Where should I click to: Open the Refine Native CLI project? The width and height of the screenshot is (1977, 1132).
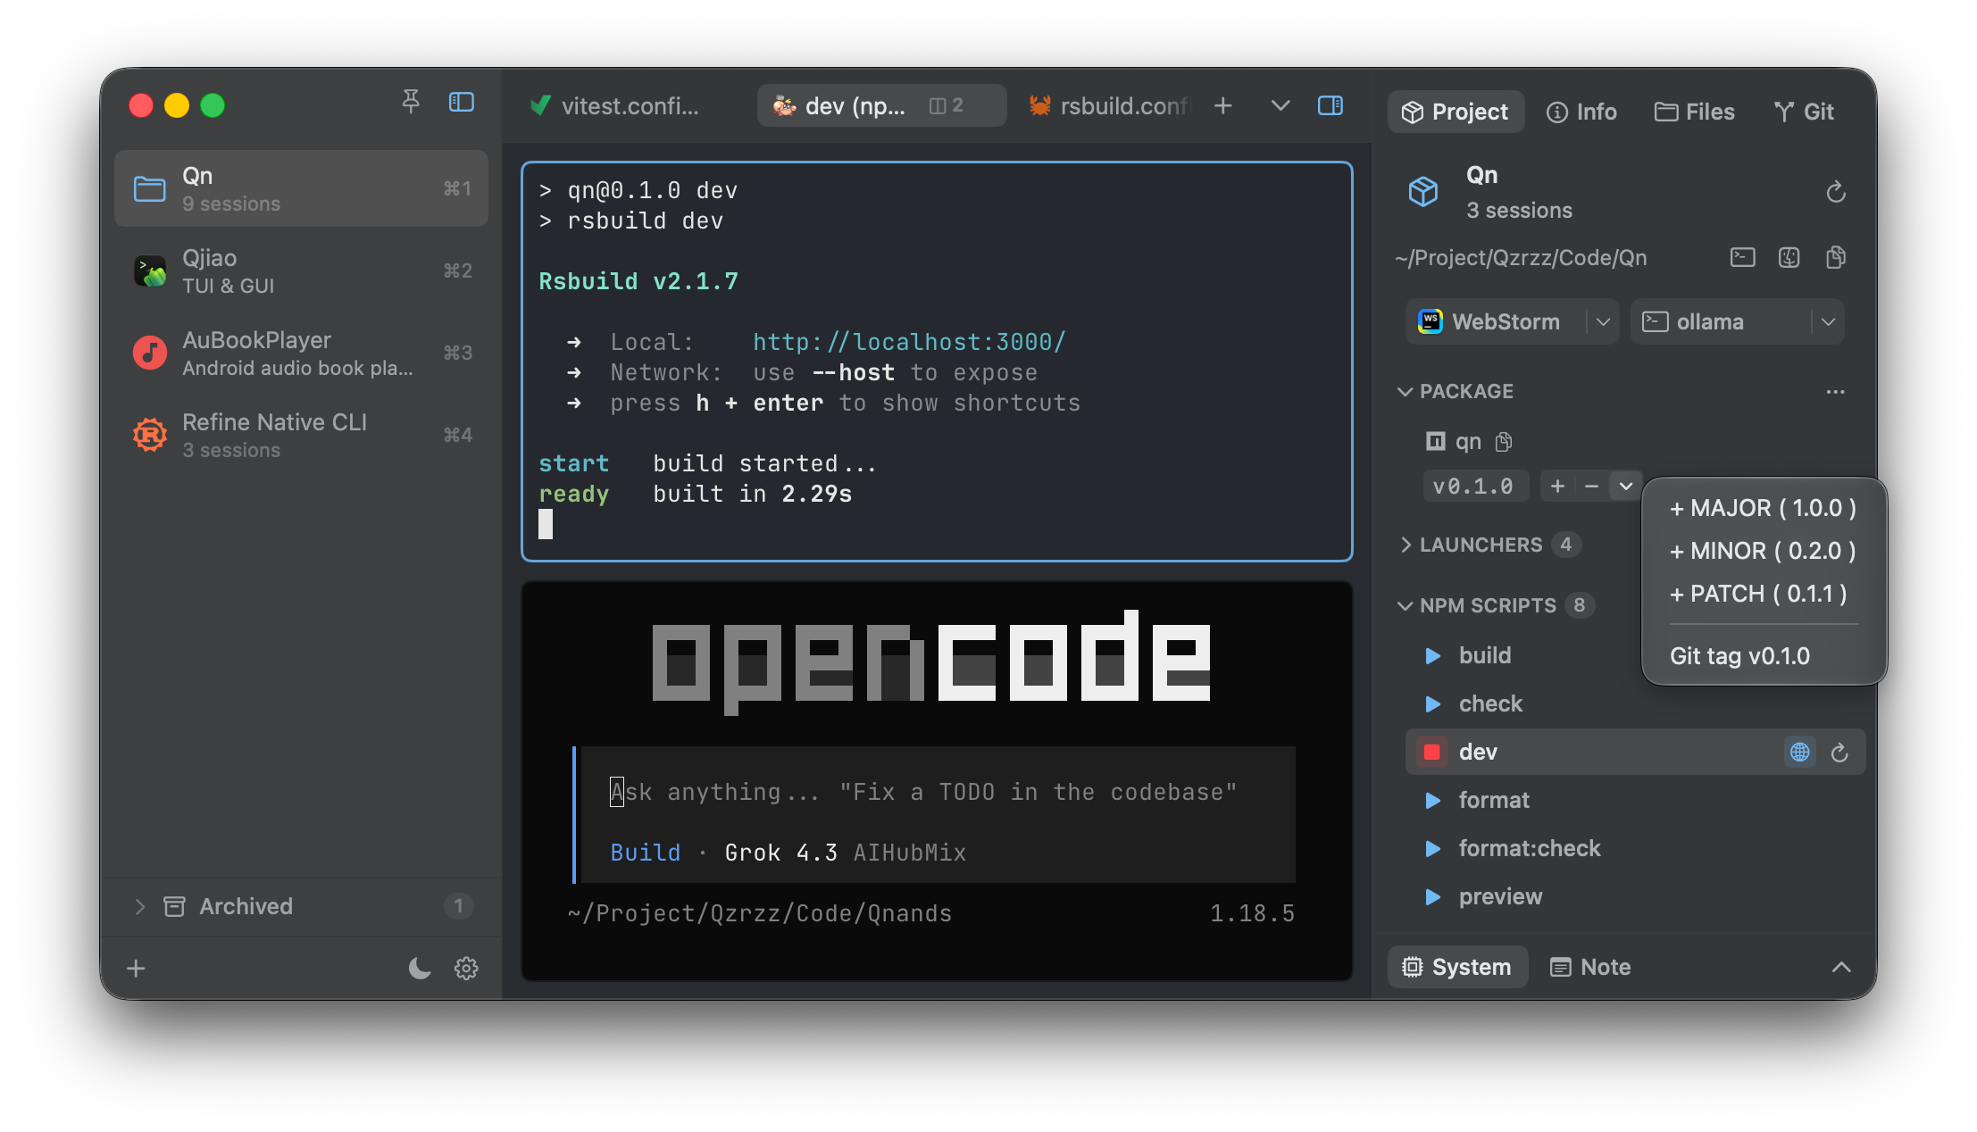pos(301,435)
